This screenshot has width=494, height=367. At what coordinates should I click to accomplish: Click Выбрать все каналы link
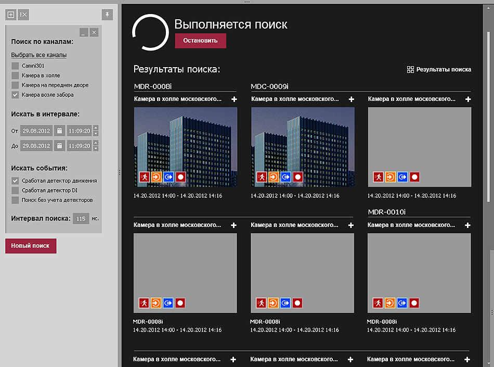[x=39, y=55]
